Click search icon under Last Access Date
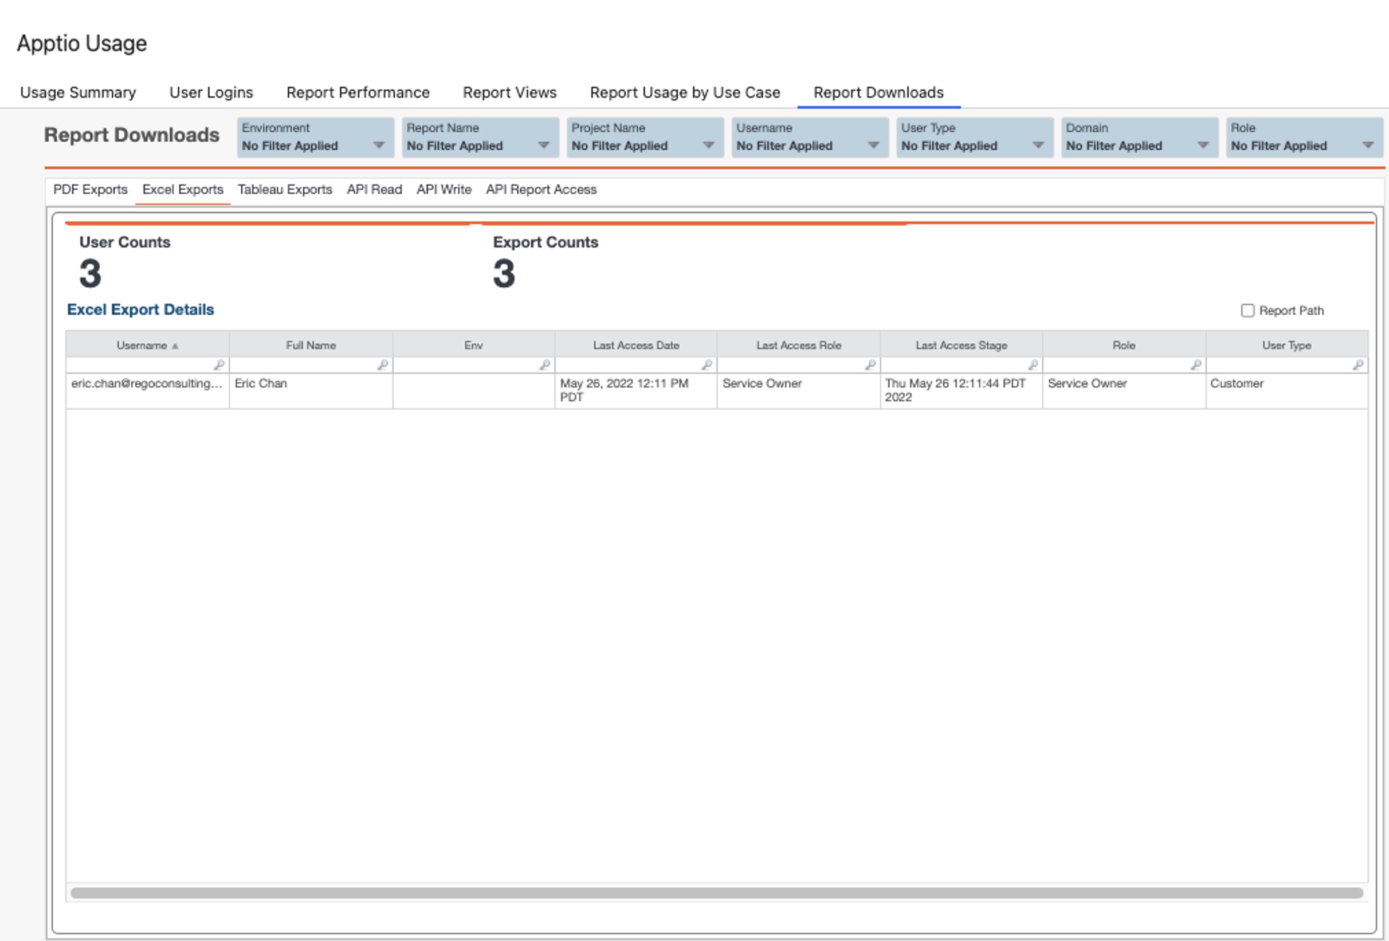 pos(707,364)
